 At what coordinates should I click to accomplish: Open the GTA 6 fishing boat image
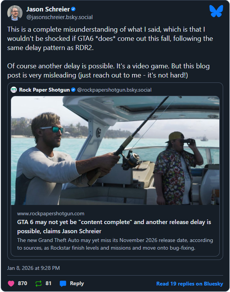coord(115,150)
